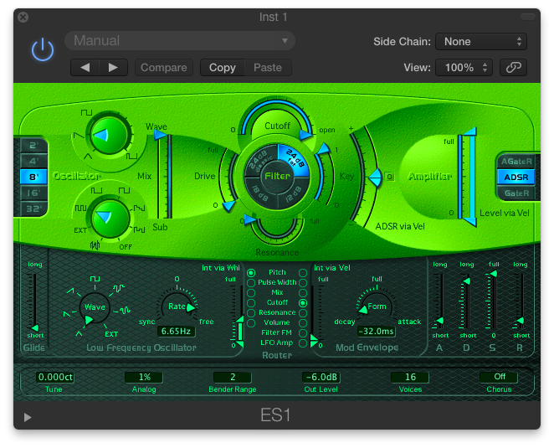The image size is (554, 448).
Task: Click the Decay slider handle
Action: [x=467, y=281]
